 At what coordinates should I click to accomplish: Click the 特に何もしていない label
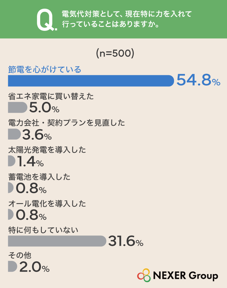[x=43, y=230]
